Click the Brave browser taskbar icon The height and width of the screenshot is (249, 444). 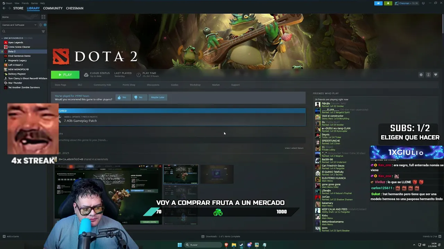click(x=226, y=245)
